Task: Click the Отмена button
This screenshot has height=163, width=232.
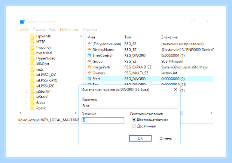Action: click(x=165, y=138)
